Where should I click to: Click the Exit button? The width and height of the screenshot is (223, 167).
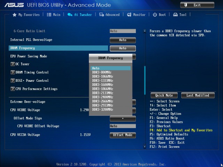197,5
